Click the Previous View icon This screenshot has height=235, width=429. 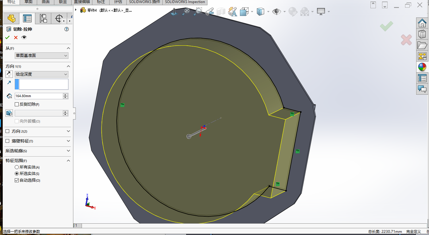click(210, 12)
